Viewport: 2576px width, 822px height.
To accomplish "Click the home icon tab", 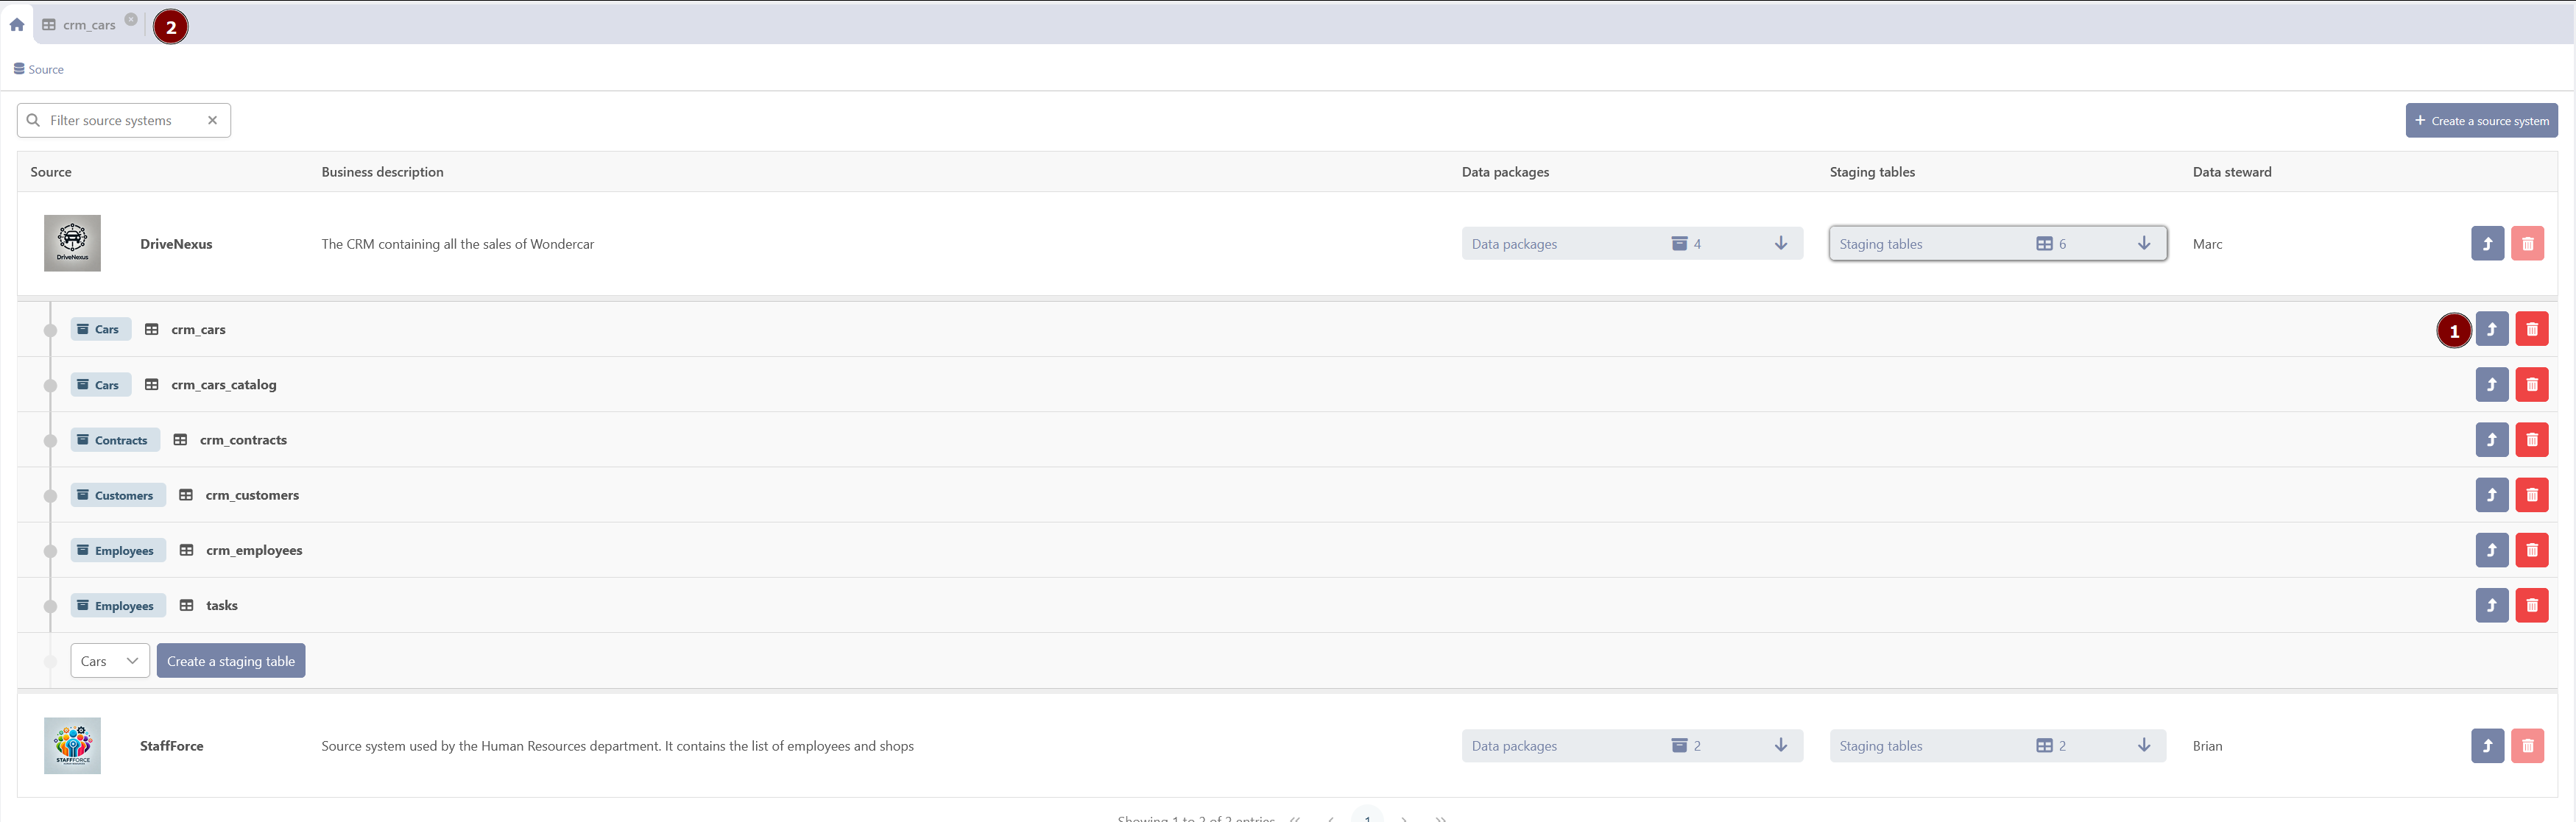I will [x=17, y=25].
